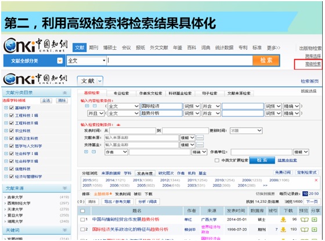Toggle the 信息科技 checkbox
The width and height of the screenshot is (325, 241).
pos(12,169)
